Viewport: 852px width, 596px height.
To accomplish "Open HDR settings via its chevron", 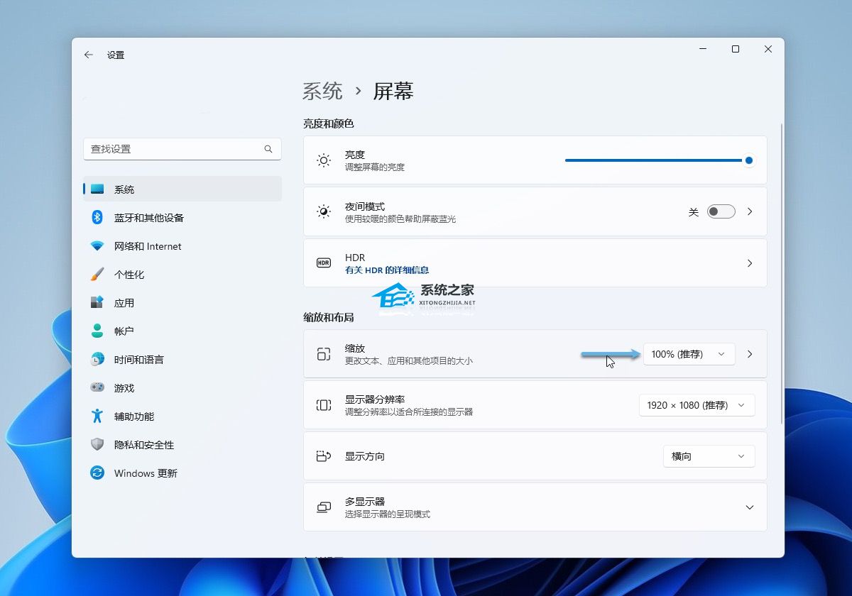I will (x=750, y=263).
